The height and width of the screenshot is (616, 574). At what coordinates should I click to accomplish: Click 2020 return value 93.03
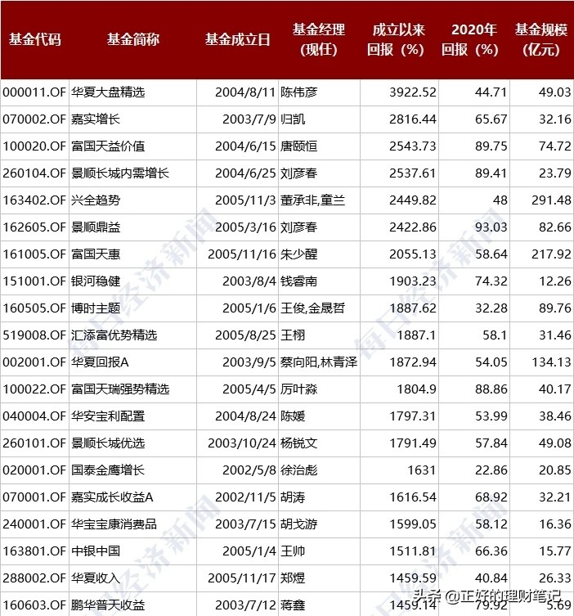click(491, 227)
